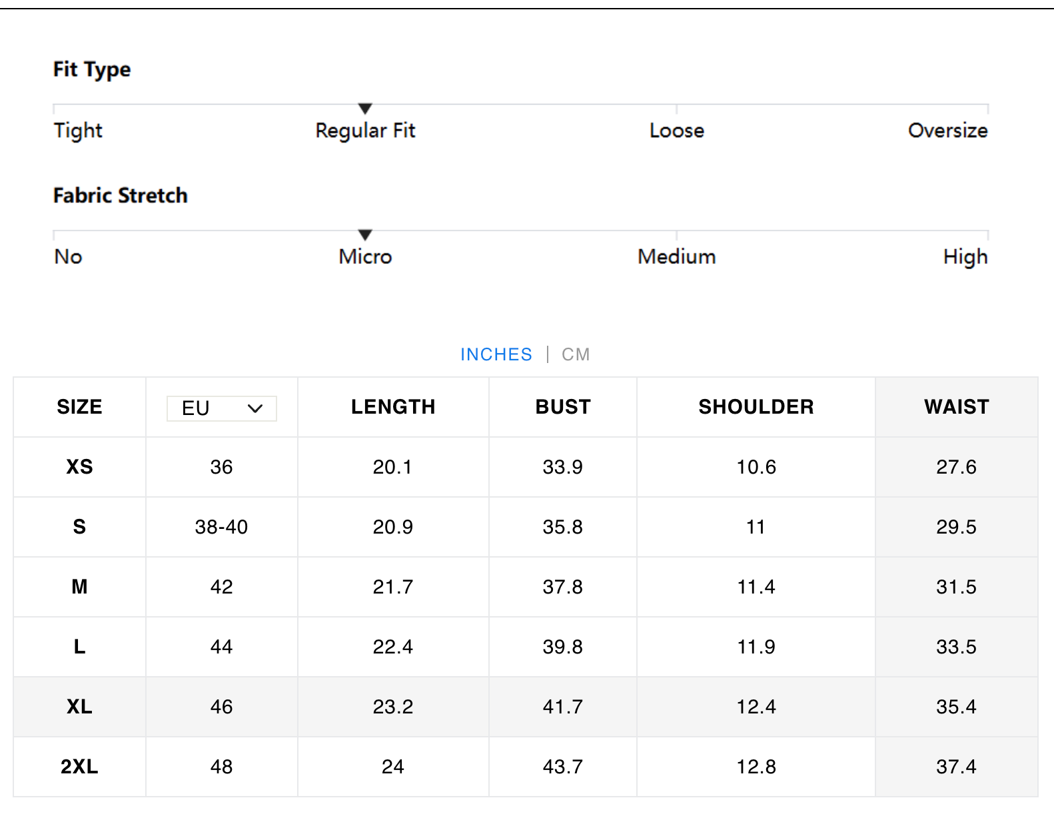Click the BUST column header
1054x822 pixels.
tap(562, 407)
